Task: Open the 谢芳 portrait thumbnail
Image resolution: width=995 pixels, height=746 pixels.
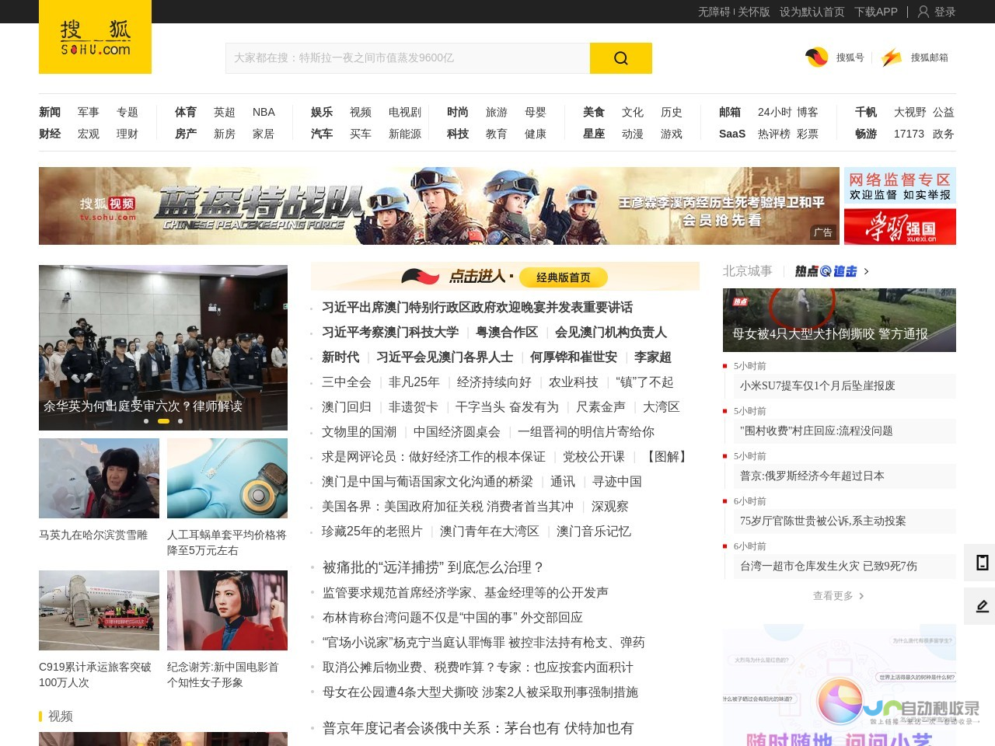Action: pos(227,610)
